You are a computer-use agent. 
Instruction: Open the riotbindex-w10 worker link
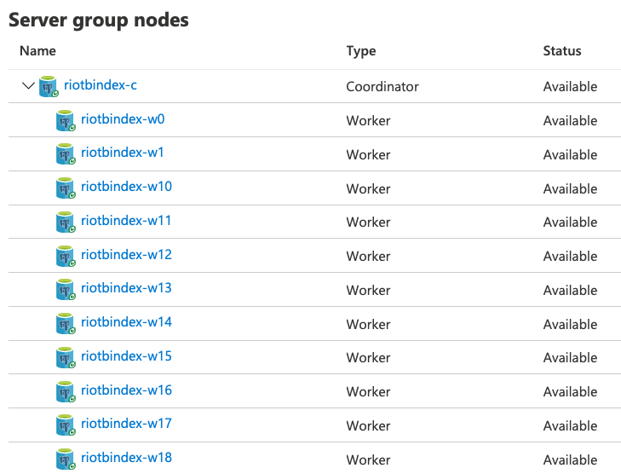[x=126, y=186]
